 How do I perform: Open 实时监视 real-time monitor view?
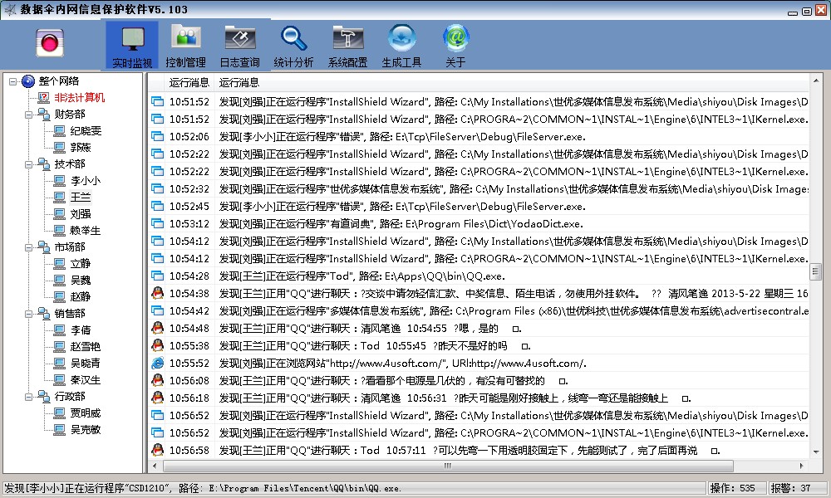click(x=132, y=46)
